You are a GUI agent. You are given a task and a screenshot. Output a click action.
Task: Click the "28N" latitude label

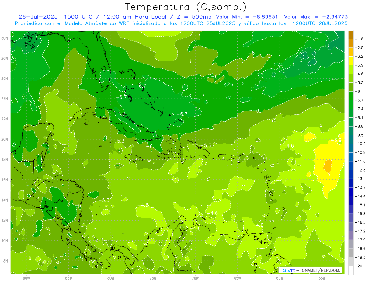click(5, 58)
